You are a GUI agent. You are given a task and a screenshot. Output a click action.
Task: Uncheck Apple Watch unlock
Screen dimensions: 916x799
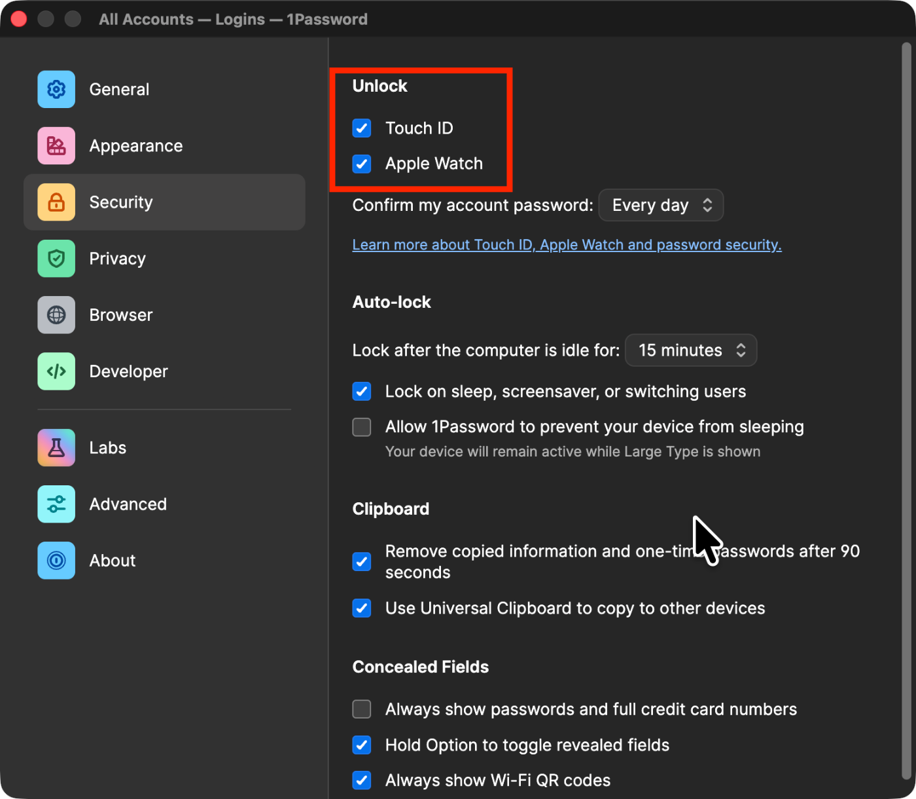pos(362,163)
